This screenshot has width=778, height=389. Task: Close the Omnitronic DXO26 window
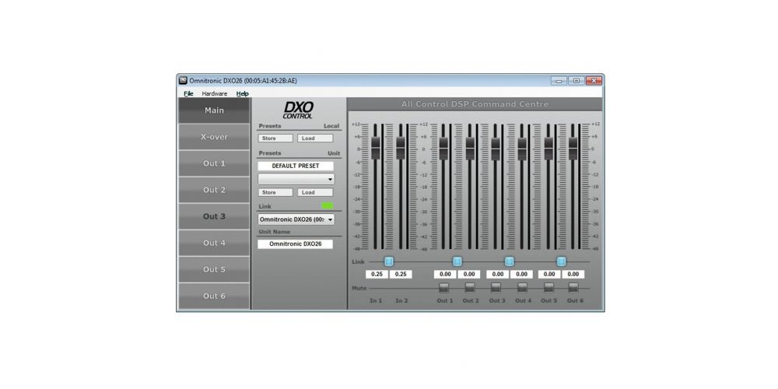pos(594,81)
